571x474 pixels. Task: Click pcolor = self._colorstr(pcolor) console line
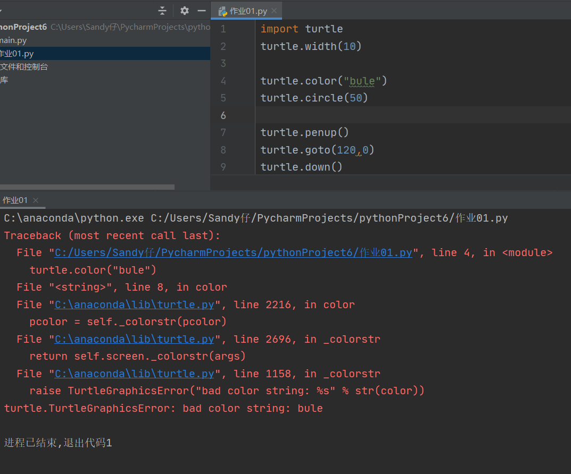(x=128, y=321)
